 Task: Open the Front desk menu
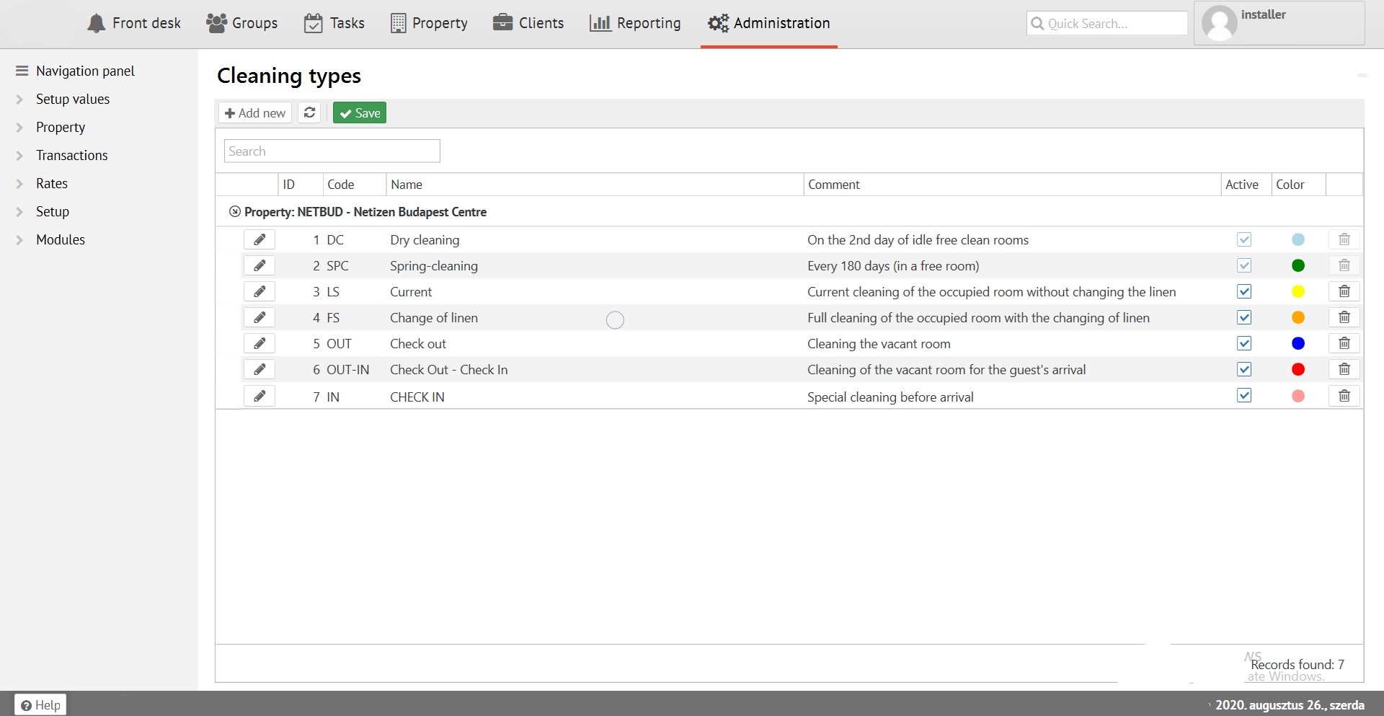pyautogui.click(x=134, y=23)
